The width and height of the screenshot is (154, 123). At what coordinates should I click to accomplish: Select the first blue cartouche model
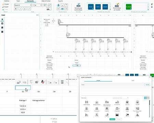tap(91, 7)
